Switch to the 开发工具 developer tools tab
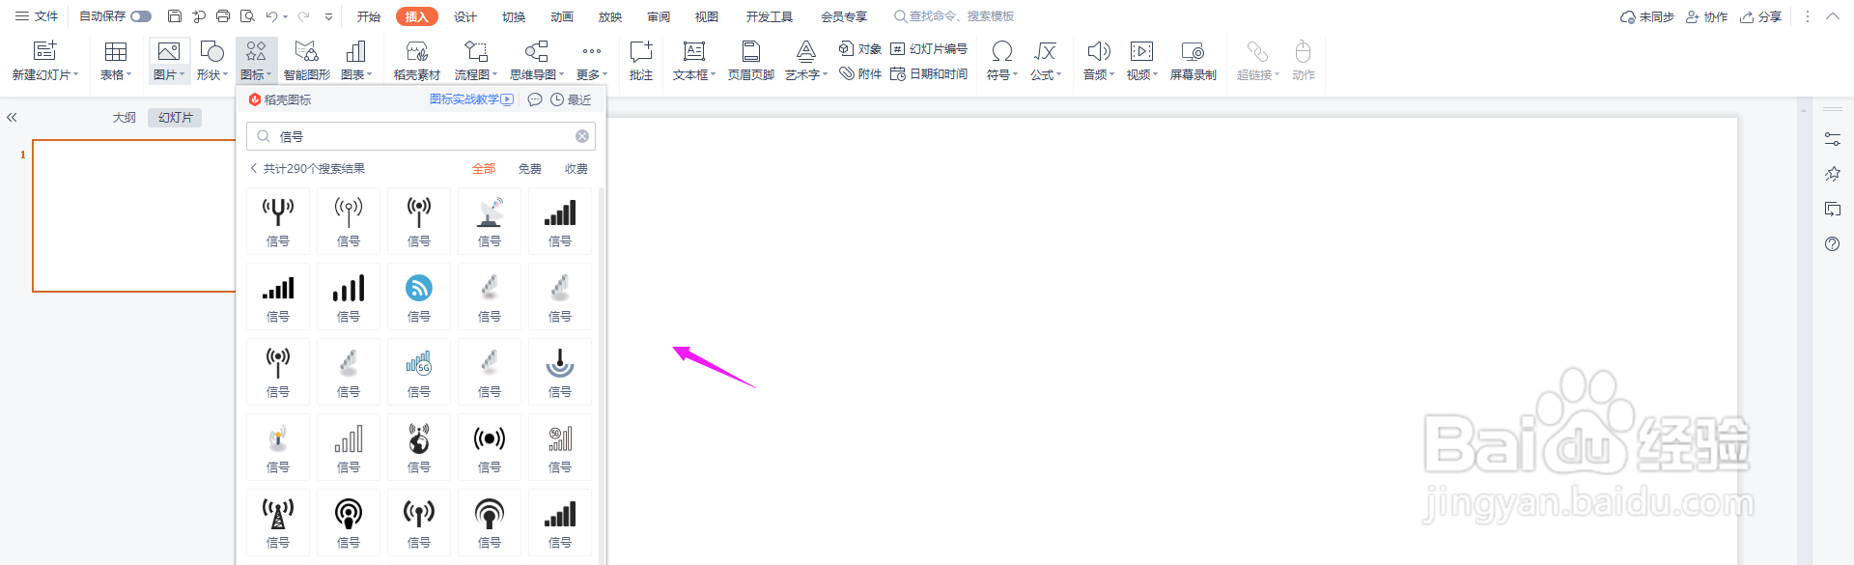This screenshot has height=565, width=1854. tap(770, 16)
